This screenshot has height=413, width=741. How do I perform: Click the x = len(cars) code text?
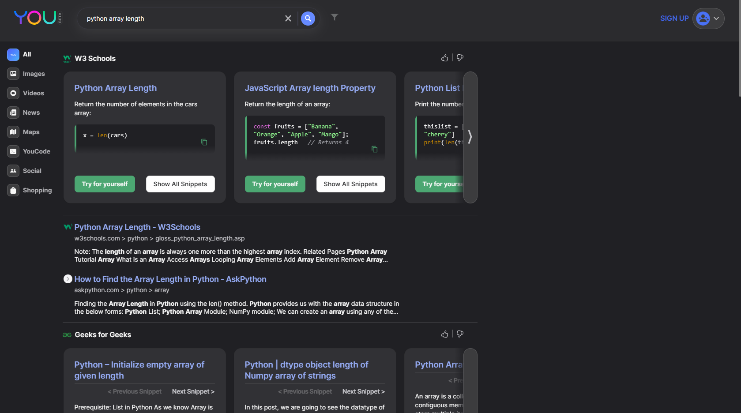pyautogui.click(x=105, y=135)
